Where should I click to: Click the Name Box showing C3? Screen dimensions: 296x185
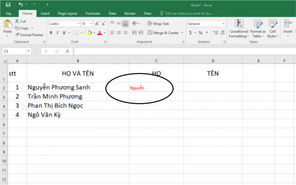click(x=16, y=51)
